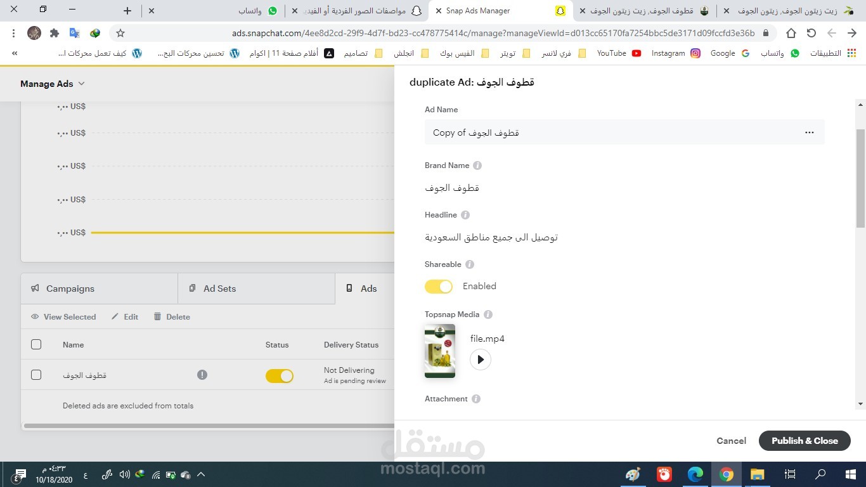This screenshot has width=866, height=487.
Task: Click the ads table horizontal scrollbar
Action: coord(209,426)
